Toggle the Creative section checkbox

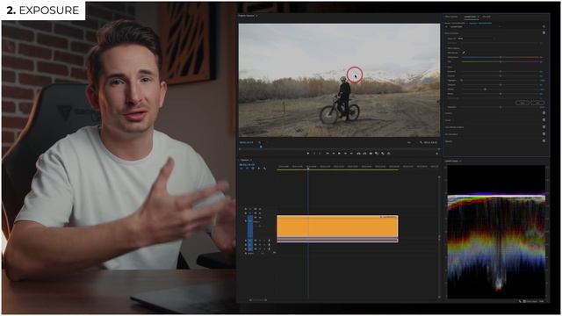544,113
